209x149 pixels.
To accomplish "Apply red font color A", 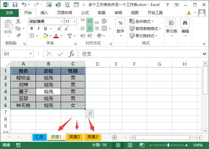I will [x=56, y=36].
